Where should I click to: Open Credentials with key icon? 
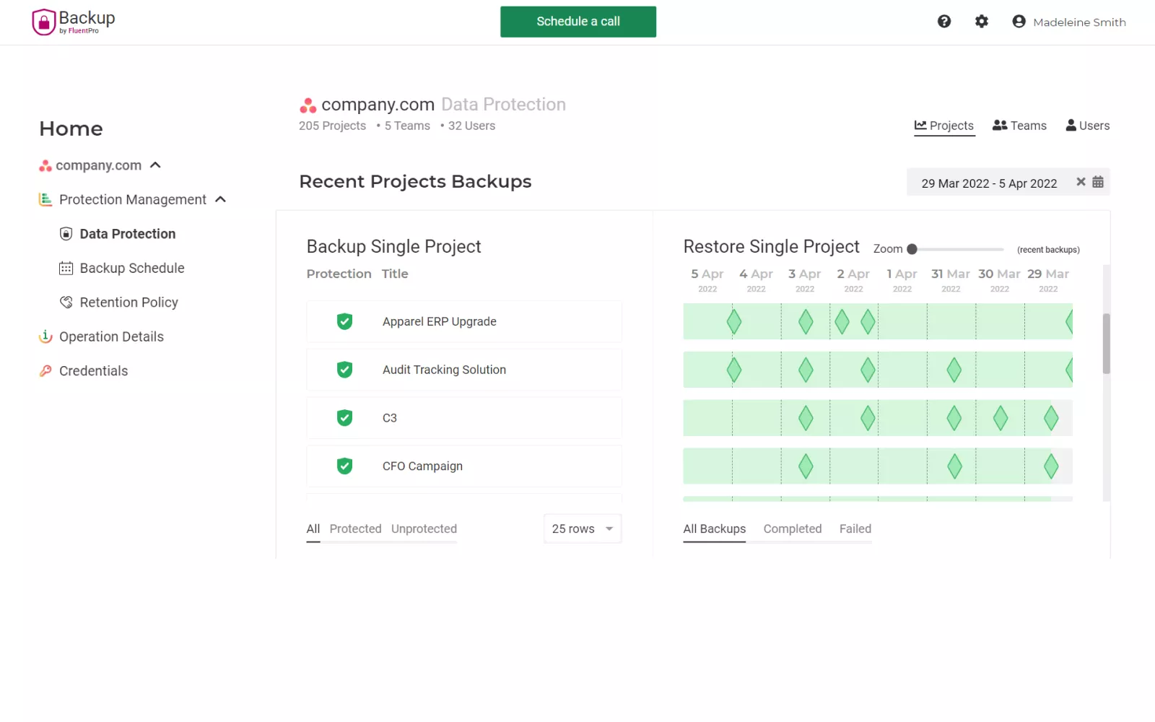point(92,371)
